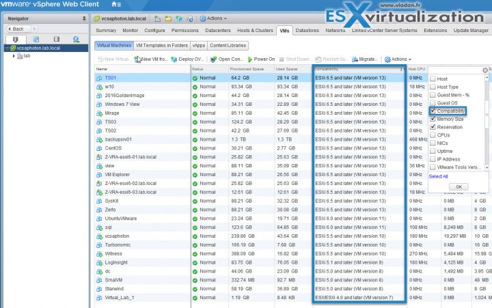Enable the Guest OS column checkbox

tap(433, 103)
